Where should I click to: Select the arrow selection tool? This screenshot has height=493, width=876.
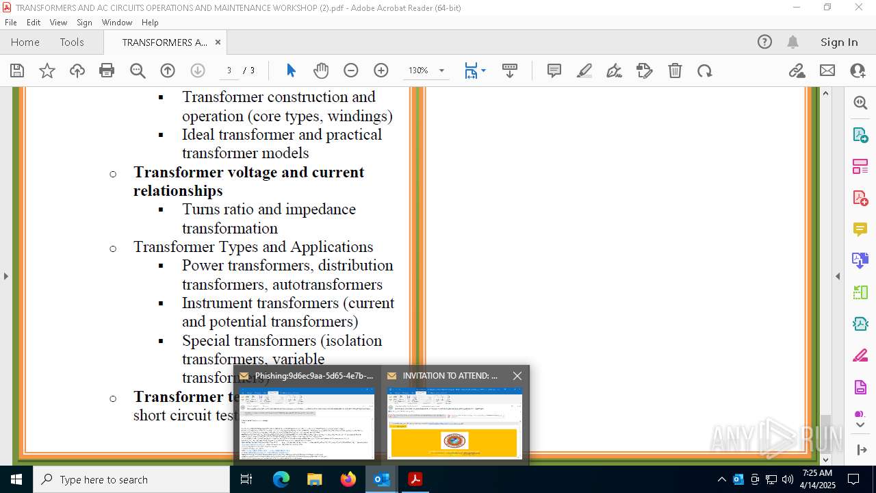[291, 71]
